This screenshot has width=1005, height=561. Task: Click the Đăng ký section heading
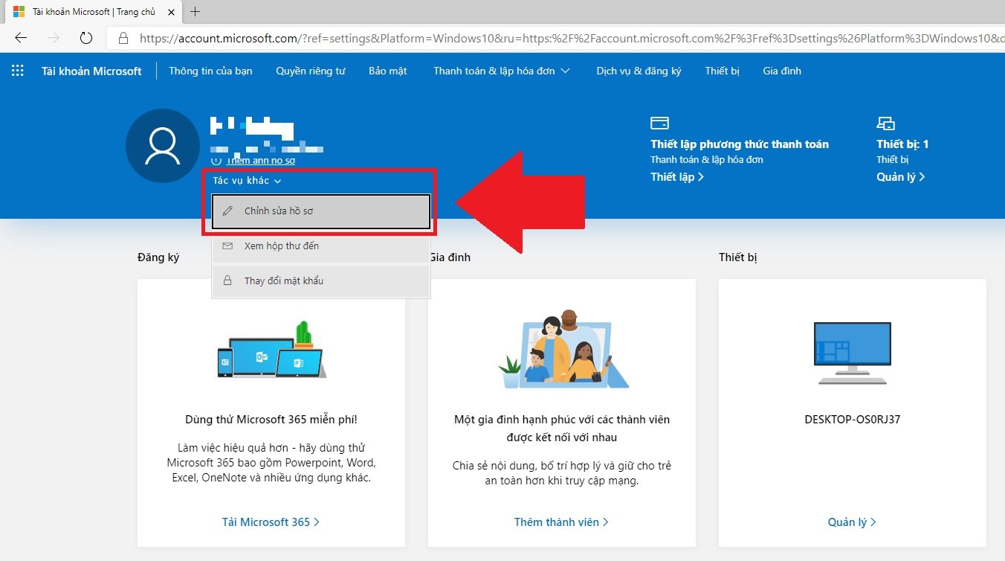coord(158,257)
